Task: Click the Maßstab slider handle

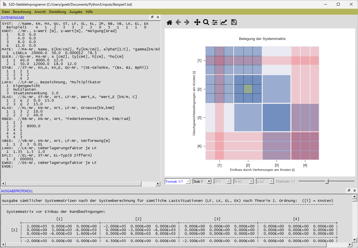Action: [x=327, y=181]
